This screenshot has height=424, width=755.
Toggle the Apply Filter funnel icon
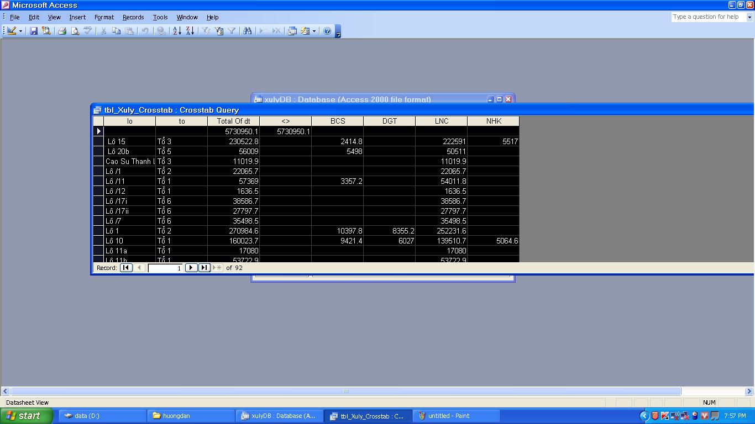pyautogui.click(x=232, y=31)
